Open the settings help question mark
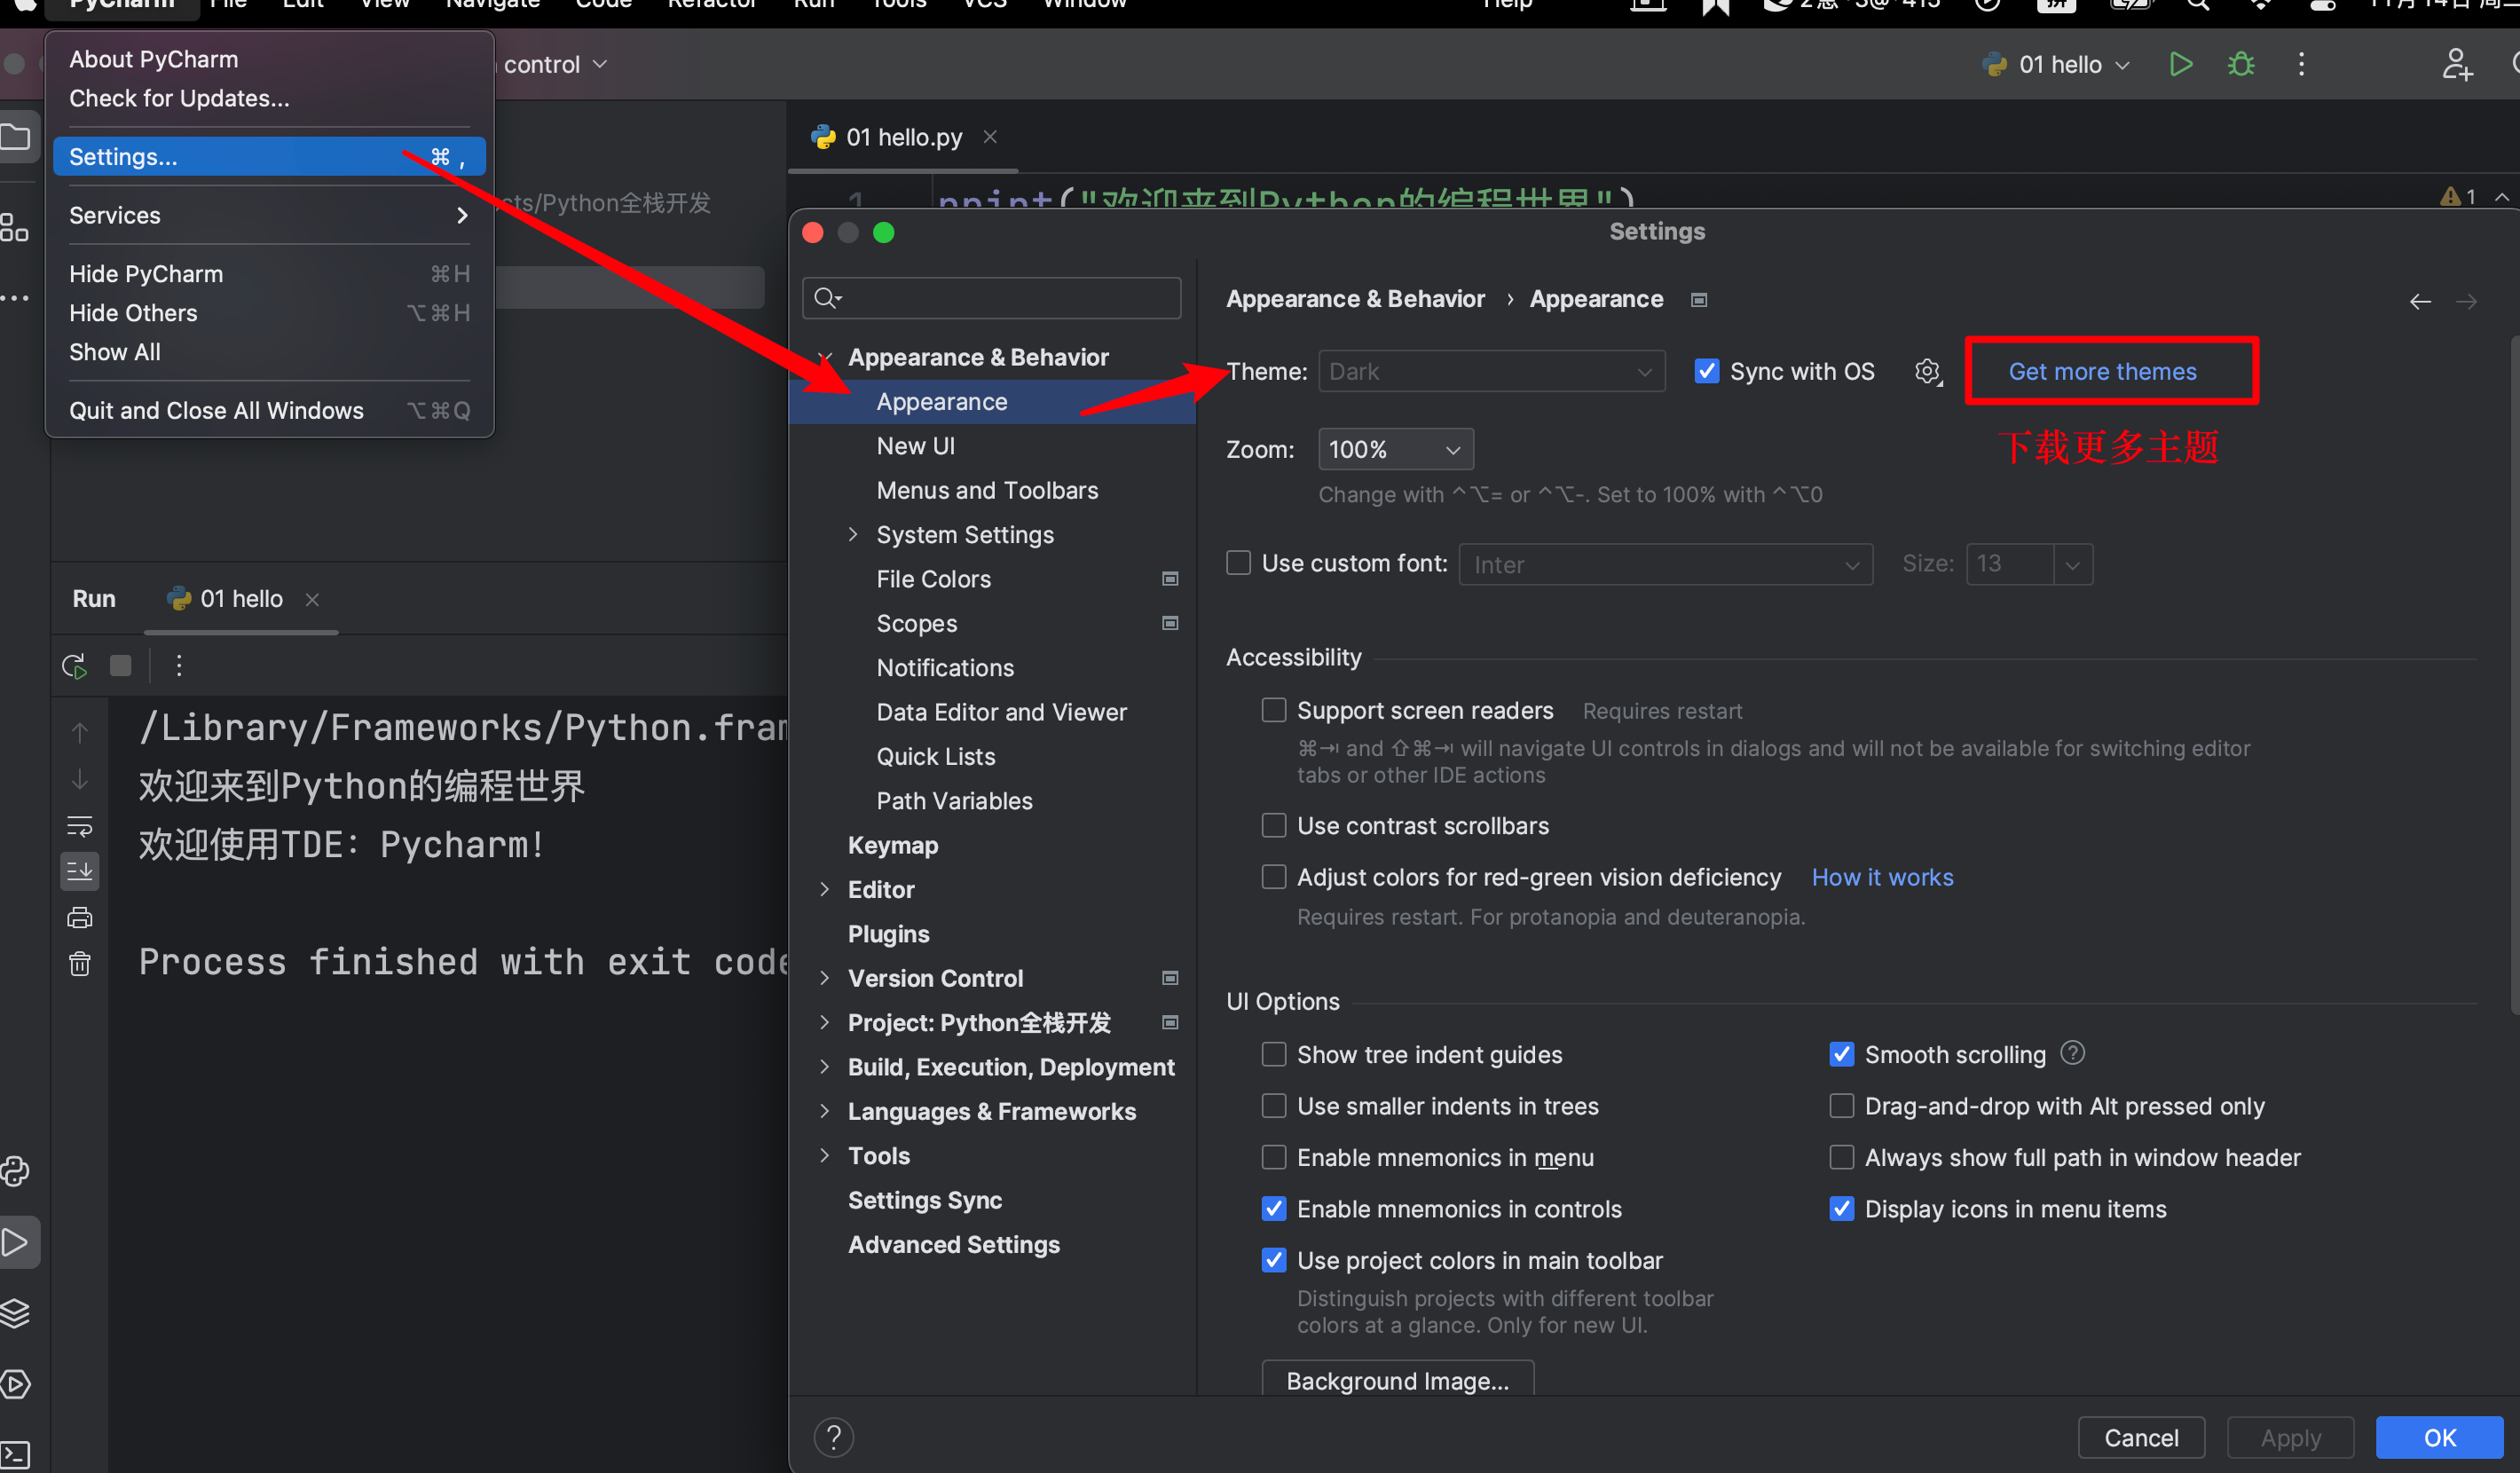Viewport: 2520px width, 1473px height. [x=833, y=1438]
